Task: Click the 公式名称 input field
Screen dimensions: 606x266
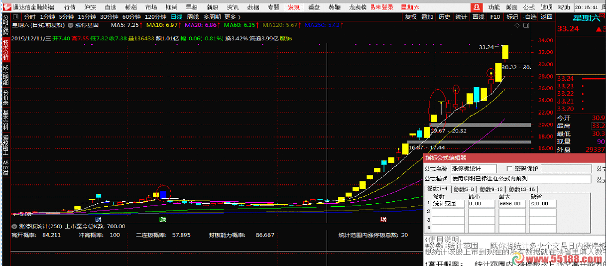Action: pyautogui.click(x=473, y=169)
